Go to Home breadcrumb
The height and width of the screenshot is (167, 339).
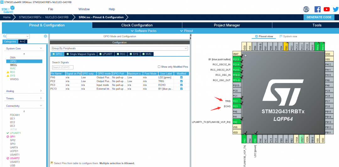point(7,17)
